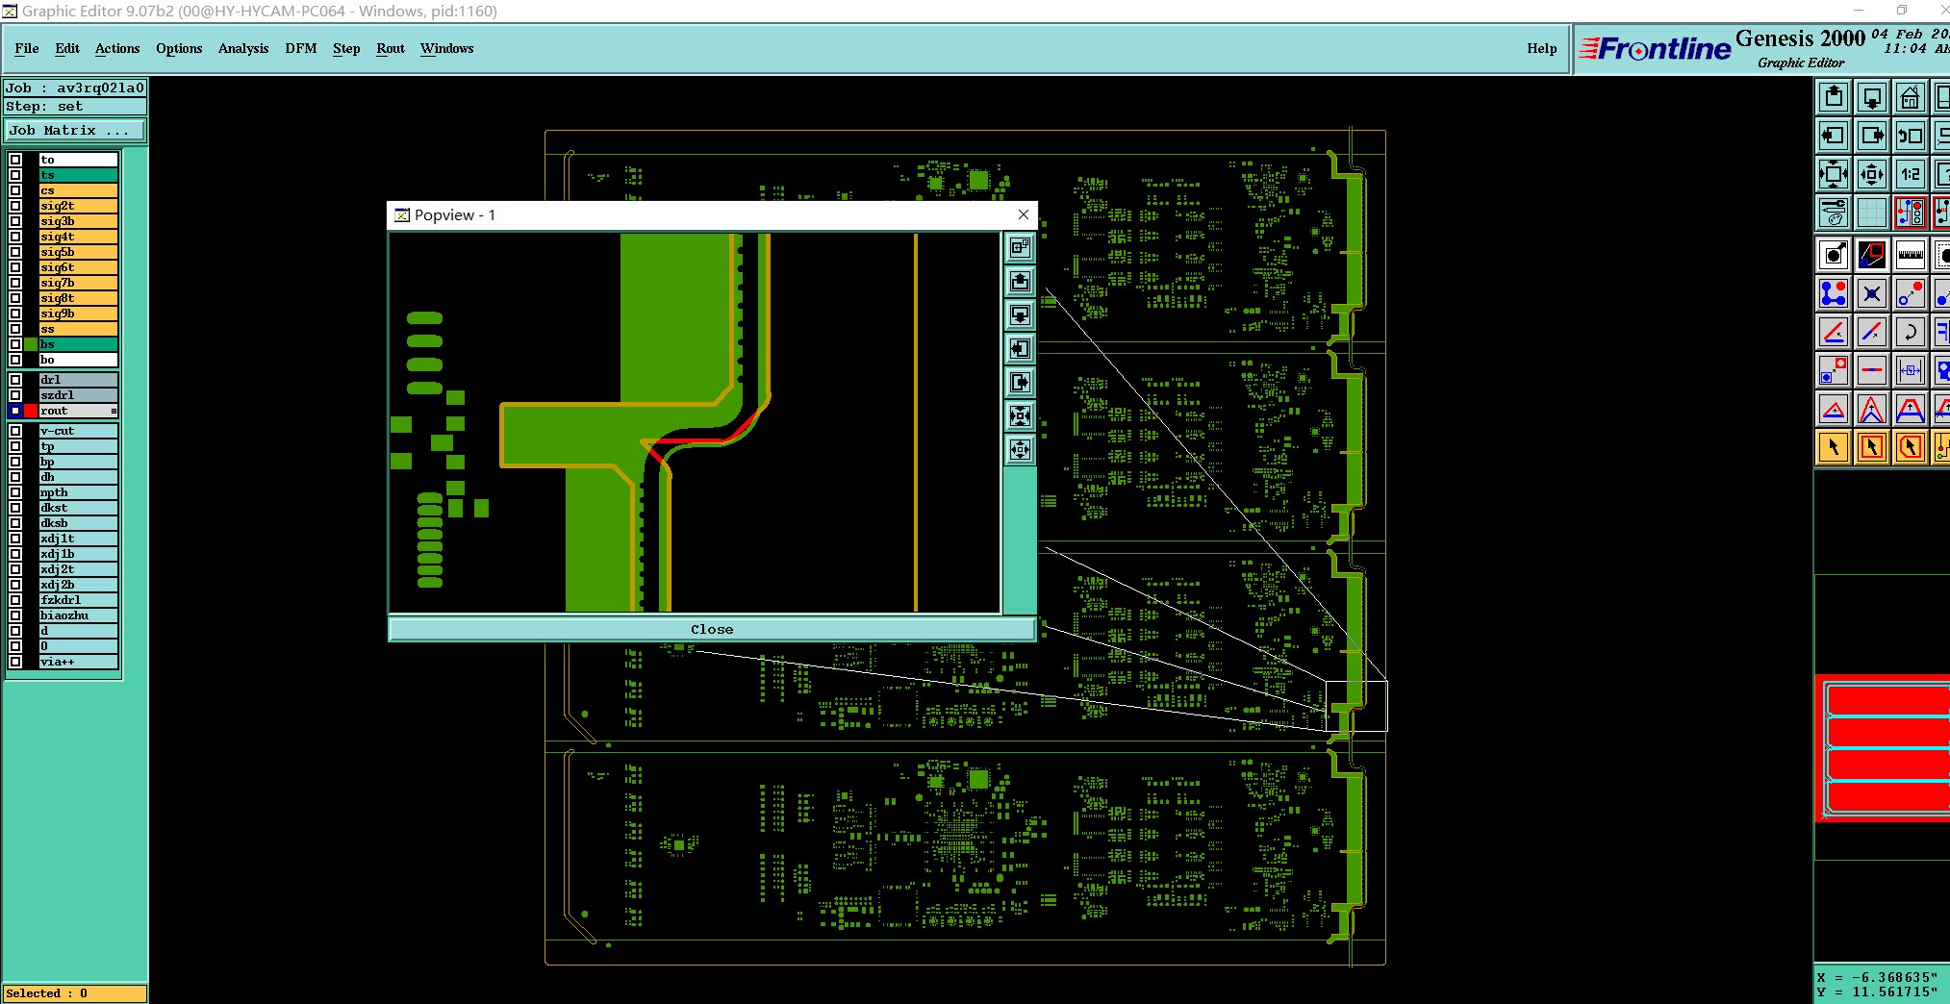Viewport: 1950px width, 1004px height.
Task: Click the zoom in icon in main toolbar
Action: tap(1834, 174)
